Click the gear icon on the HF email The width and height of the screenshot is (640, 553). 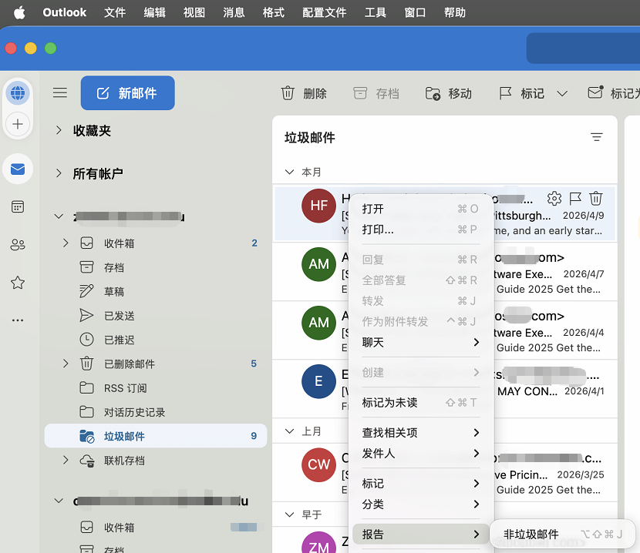554,199
